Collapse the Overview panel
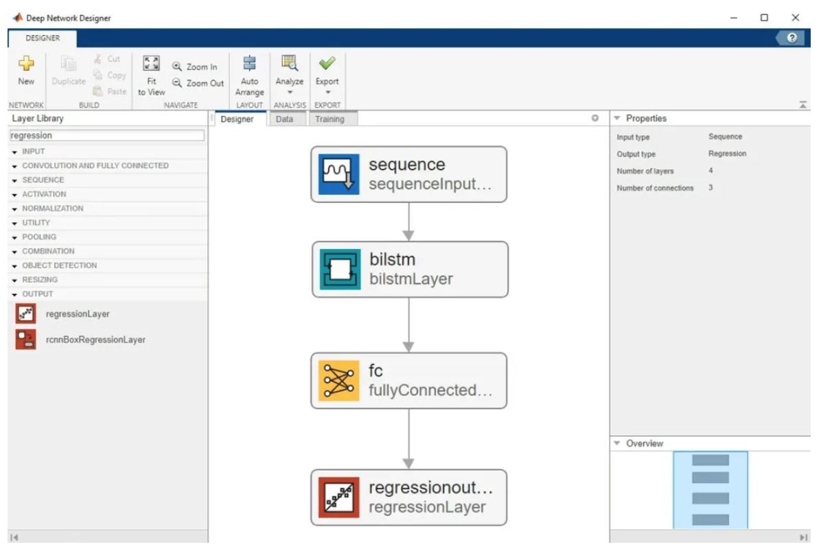 tap(617, 443)
